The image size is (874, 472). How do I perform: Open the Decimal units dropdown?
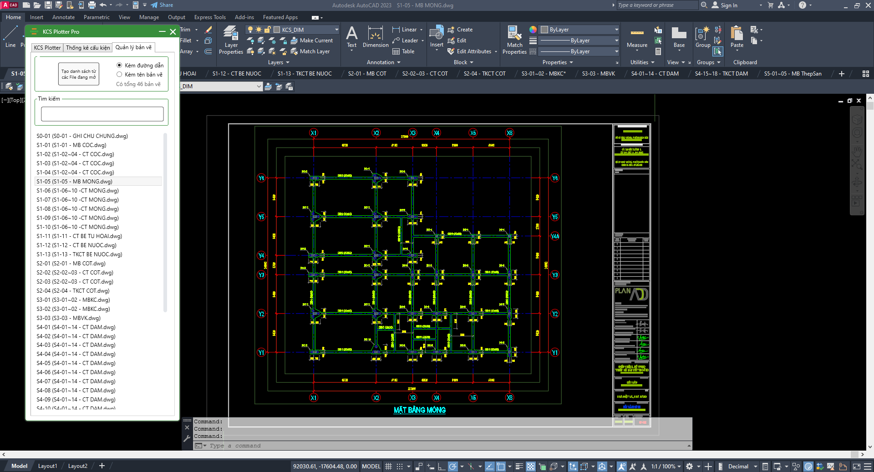coord(755,466)
